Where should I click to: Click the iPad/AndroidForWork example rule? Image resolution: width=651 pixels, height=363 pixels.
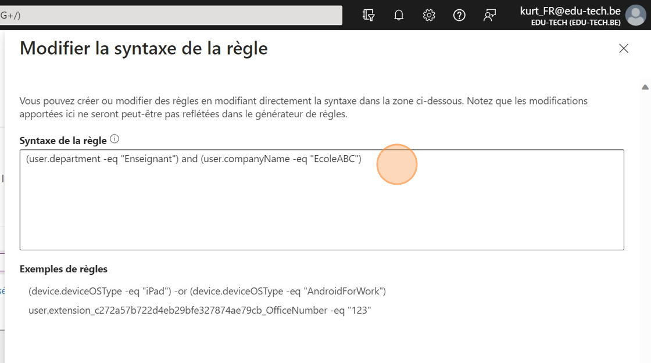tap(207, 291)
